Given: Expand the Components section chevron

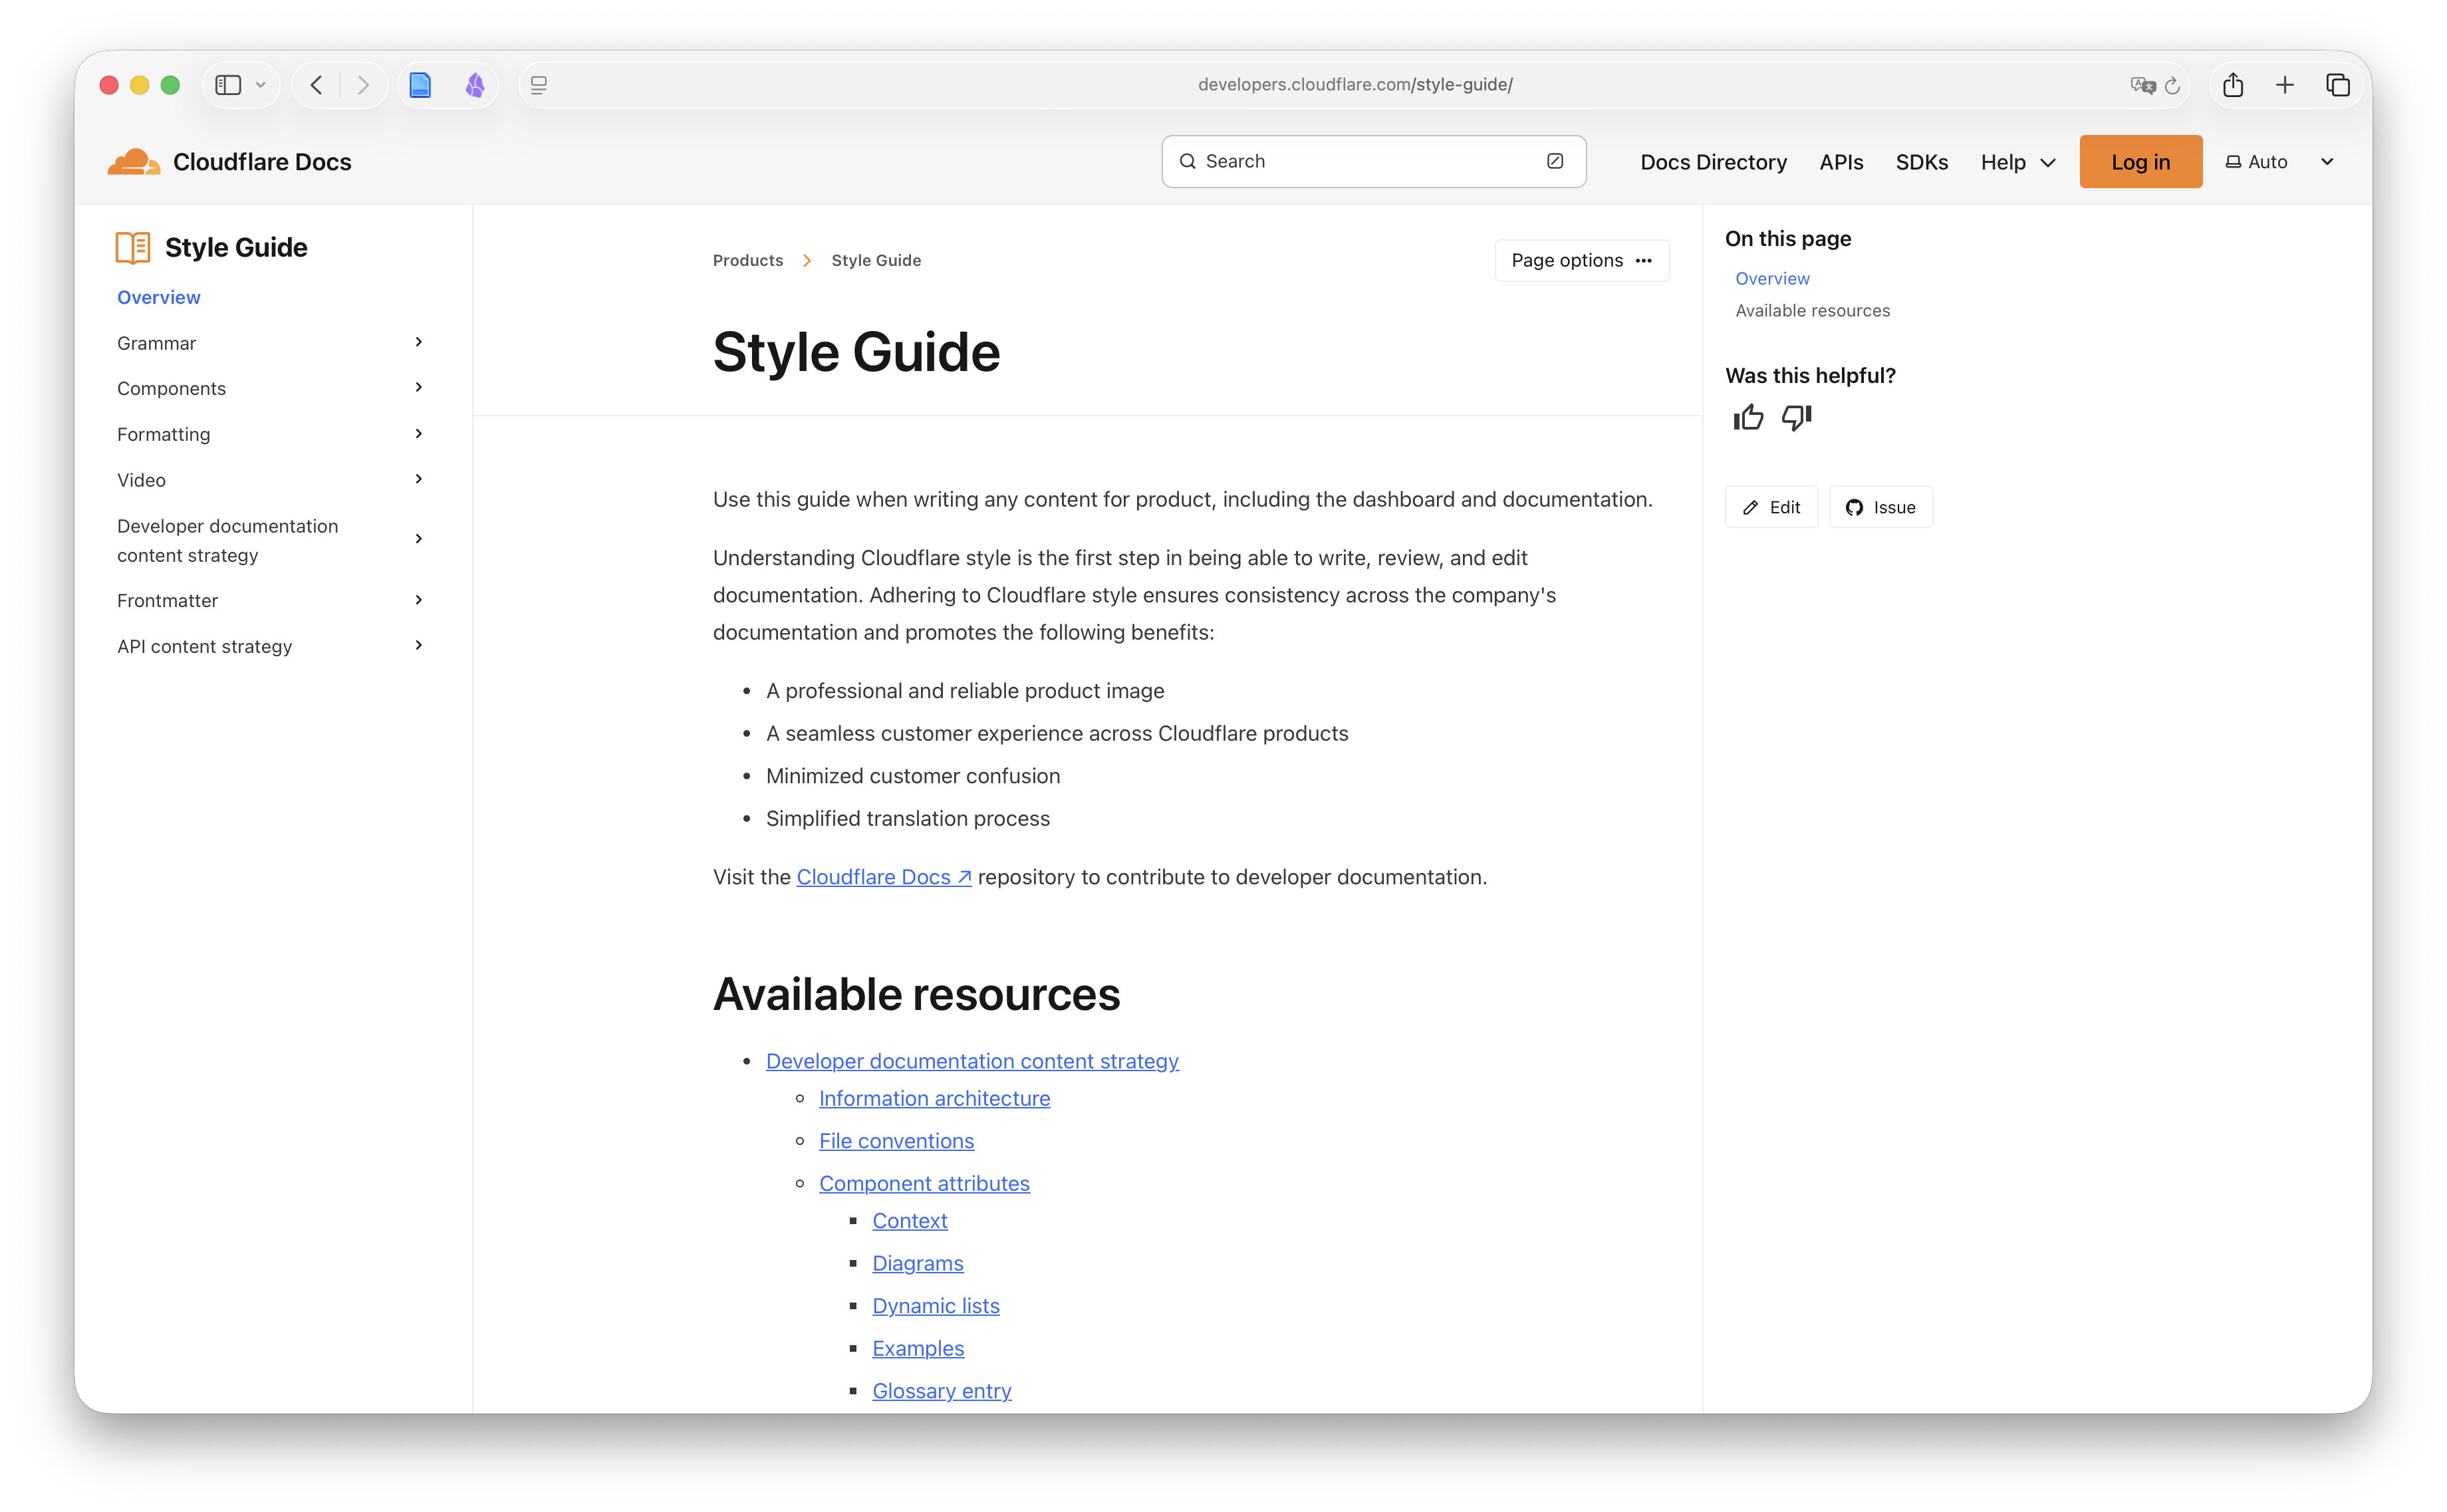Looking at the screenshot, I should click(x=419, y=388).
